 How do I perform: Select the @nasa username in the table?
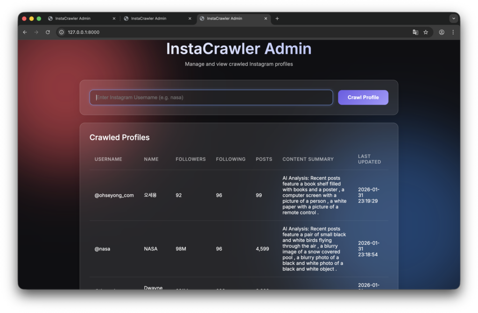coord(102,249)
